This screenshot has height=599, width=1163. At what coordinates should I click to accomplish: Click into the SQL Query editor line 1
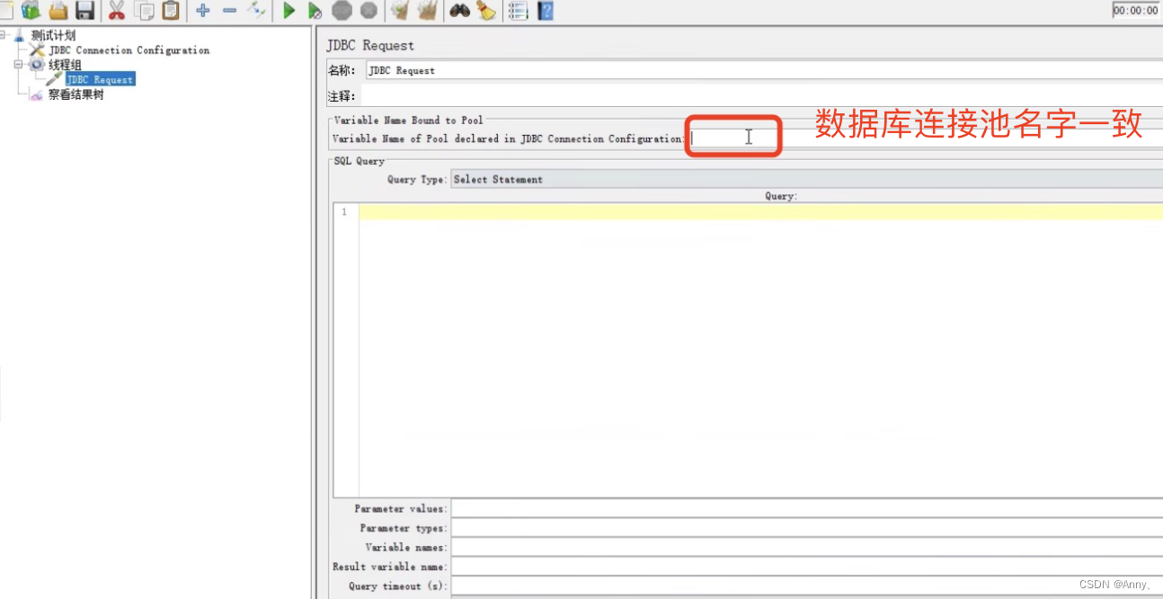coord(760,212)
